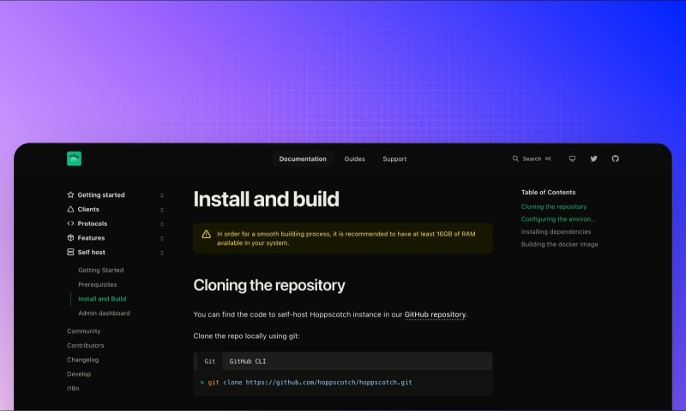
Task: Click the Cloning the repository heading
Action: [x=269, y=285]
